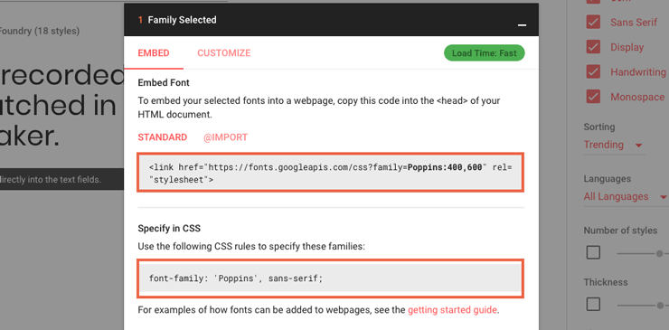Click the Display filter label
This screenshot has width=669, height=330.
point(627,47)
